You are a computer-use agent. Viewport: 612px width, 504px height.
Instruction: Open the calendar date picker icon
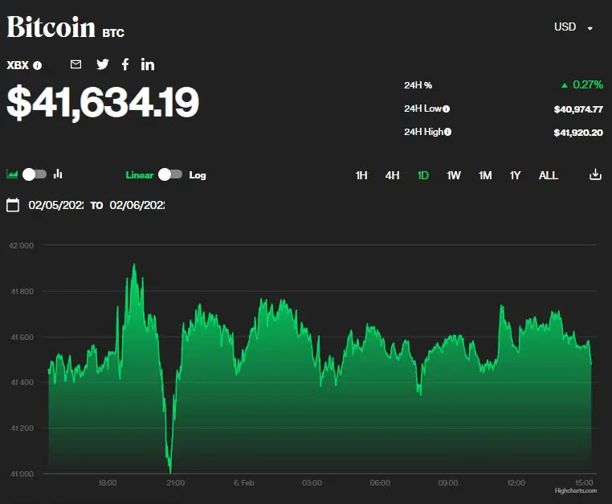click(x=13, y=205)
